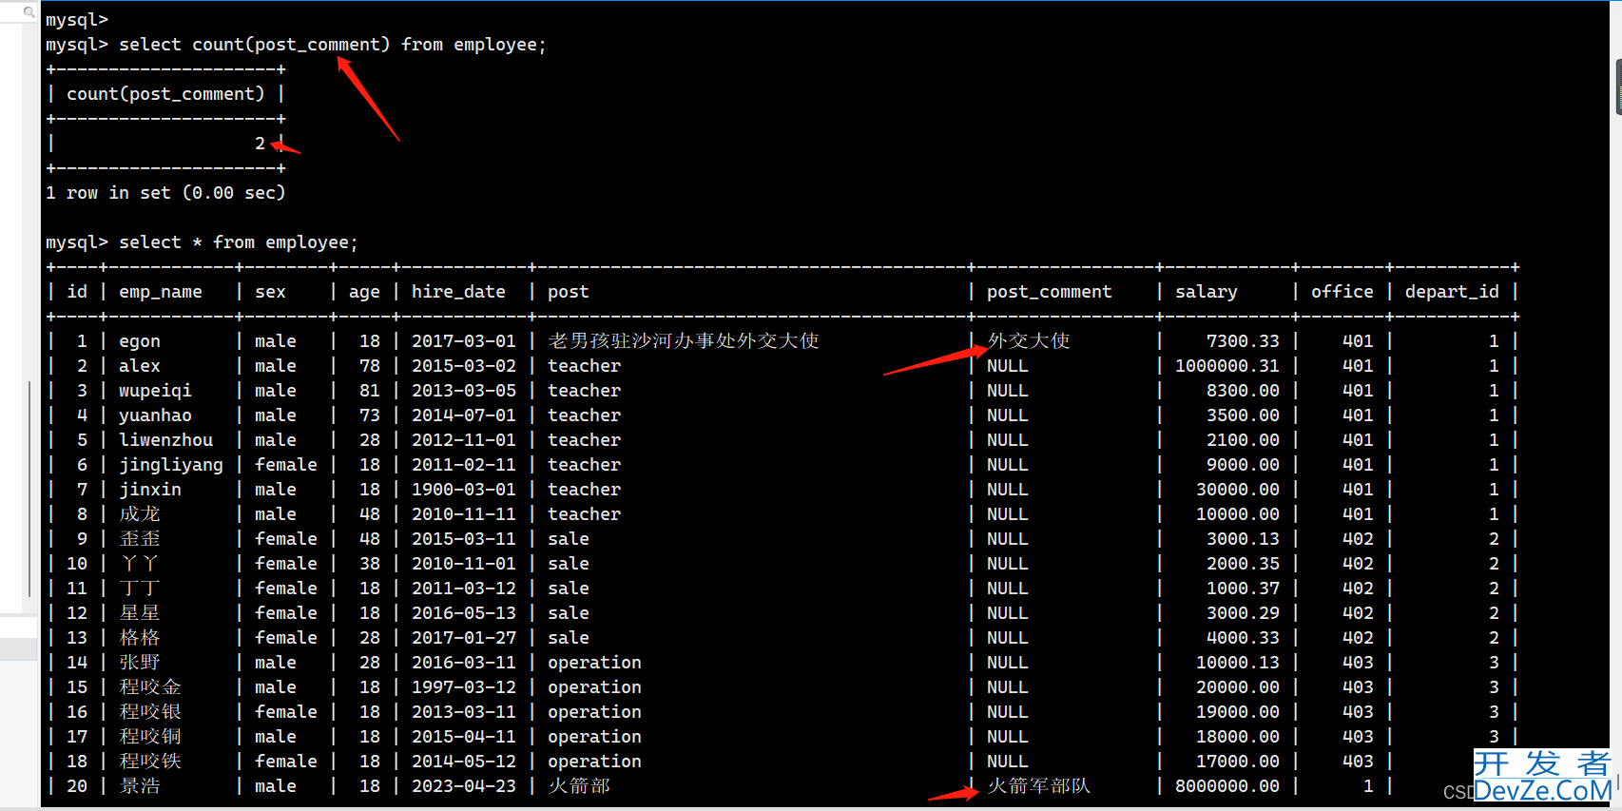Click the post text '老男孩驻沙河办事处外交大使'
The height and width of the screenshot is (811, 1622).
pyautogui.click(x=684, y=340)
